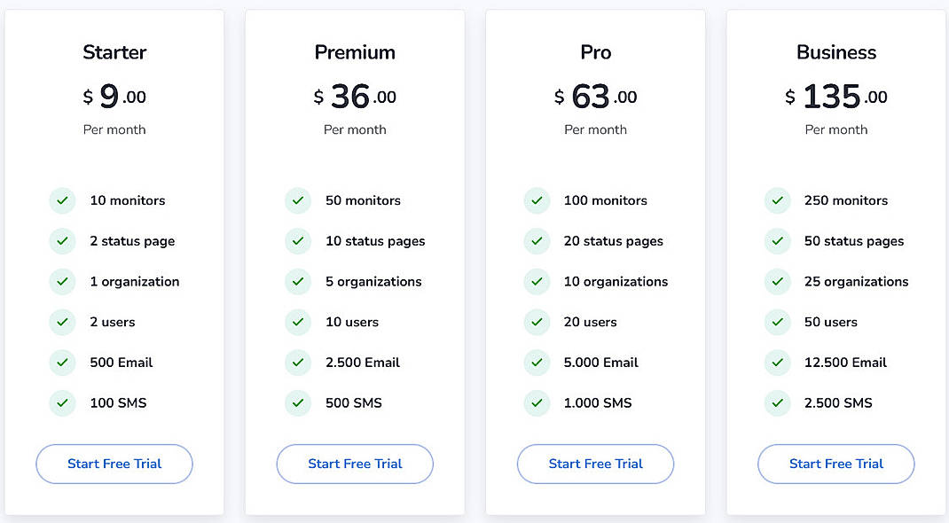Click Per month under the Starter price
This screenshot has height=523, width=949.
pos(114,129)
